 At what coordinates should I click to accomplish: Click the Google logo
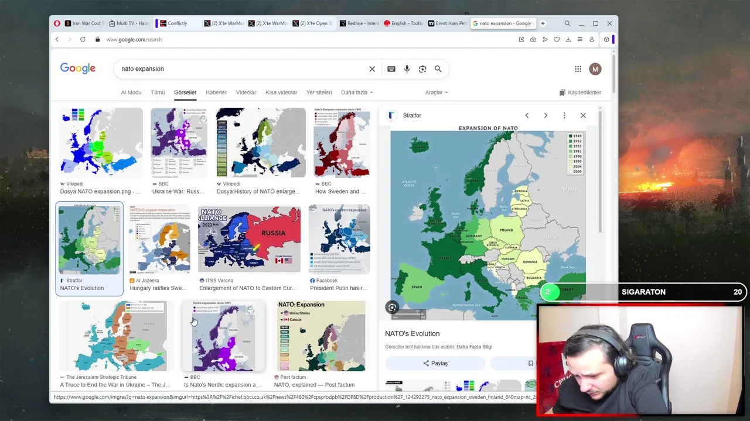77,69
